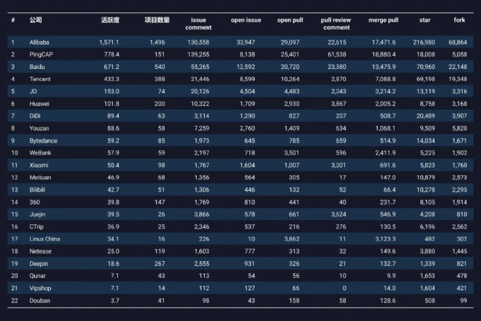The height and width of the screenshot is (321, 481).
Task: Select the Netease company name
Action: 40,251
